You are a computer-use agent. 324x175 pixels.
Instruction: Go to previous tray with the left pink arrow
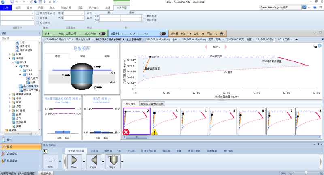(206, 47)
